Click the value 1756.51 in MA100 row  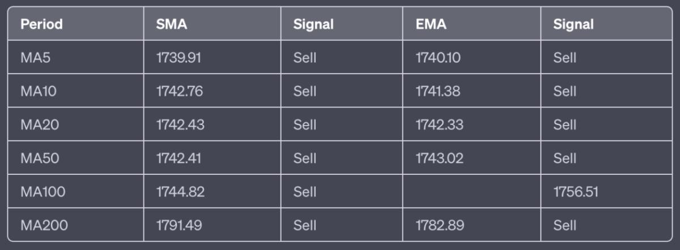click(x=576, y=192)
